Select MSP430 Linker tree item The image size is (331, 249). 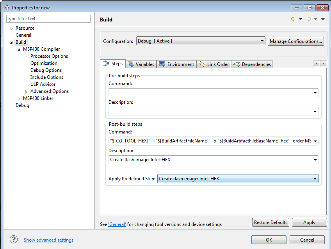[x=38, y=98]
